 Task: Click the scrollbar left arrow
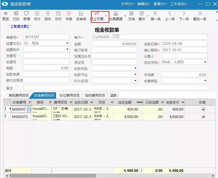[7, 176]
